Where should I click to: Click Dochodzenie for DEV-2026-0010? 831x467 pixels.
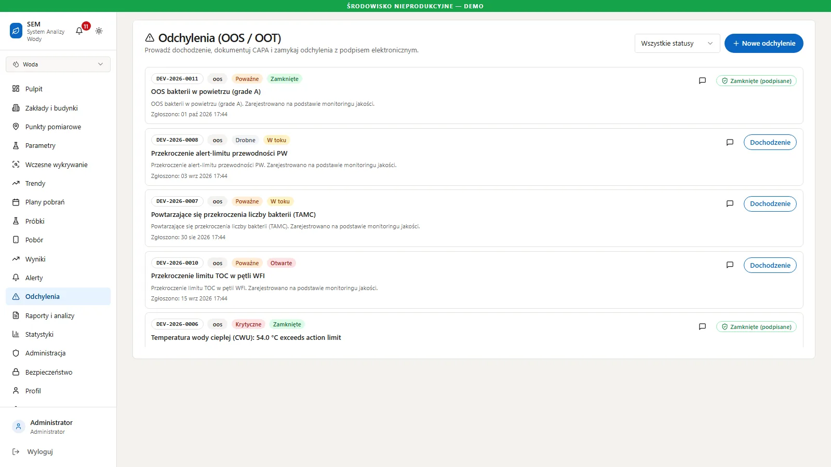point(770,265)
